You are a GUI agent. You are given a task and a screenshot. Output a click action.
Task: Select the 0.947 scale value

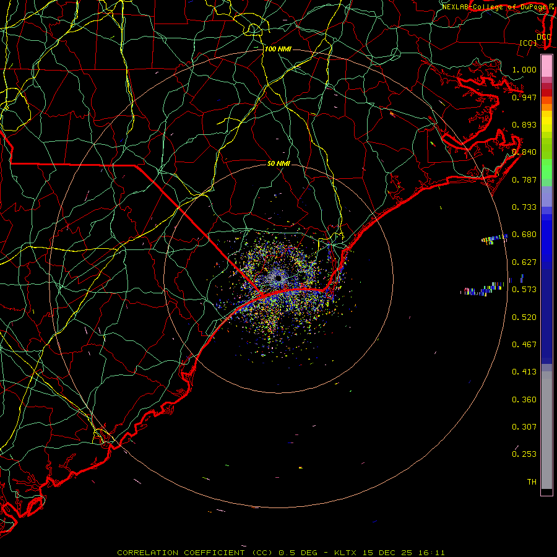524,97
